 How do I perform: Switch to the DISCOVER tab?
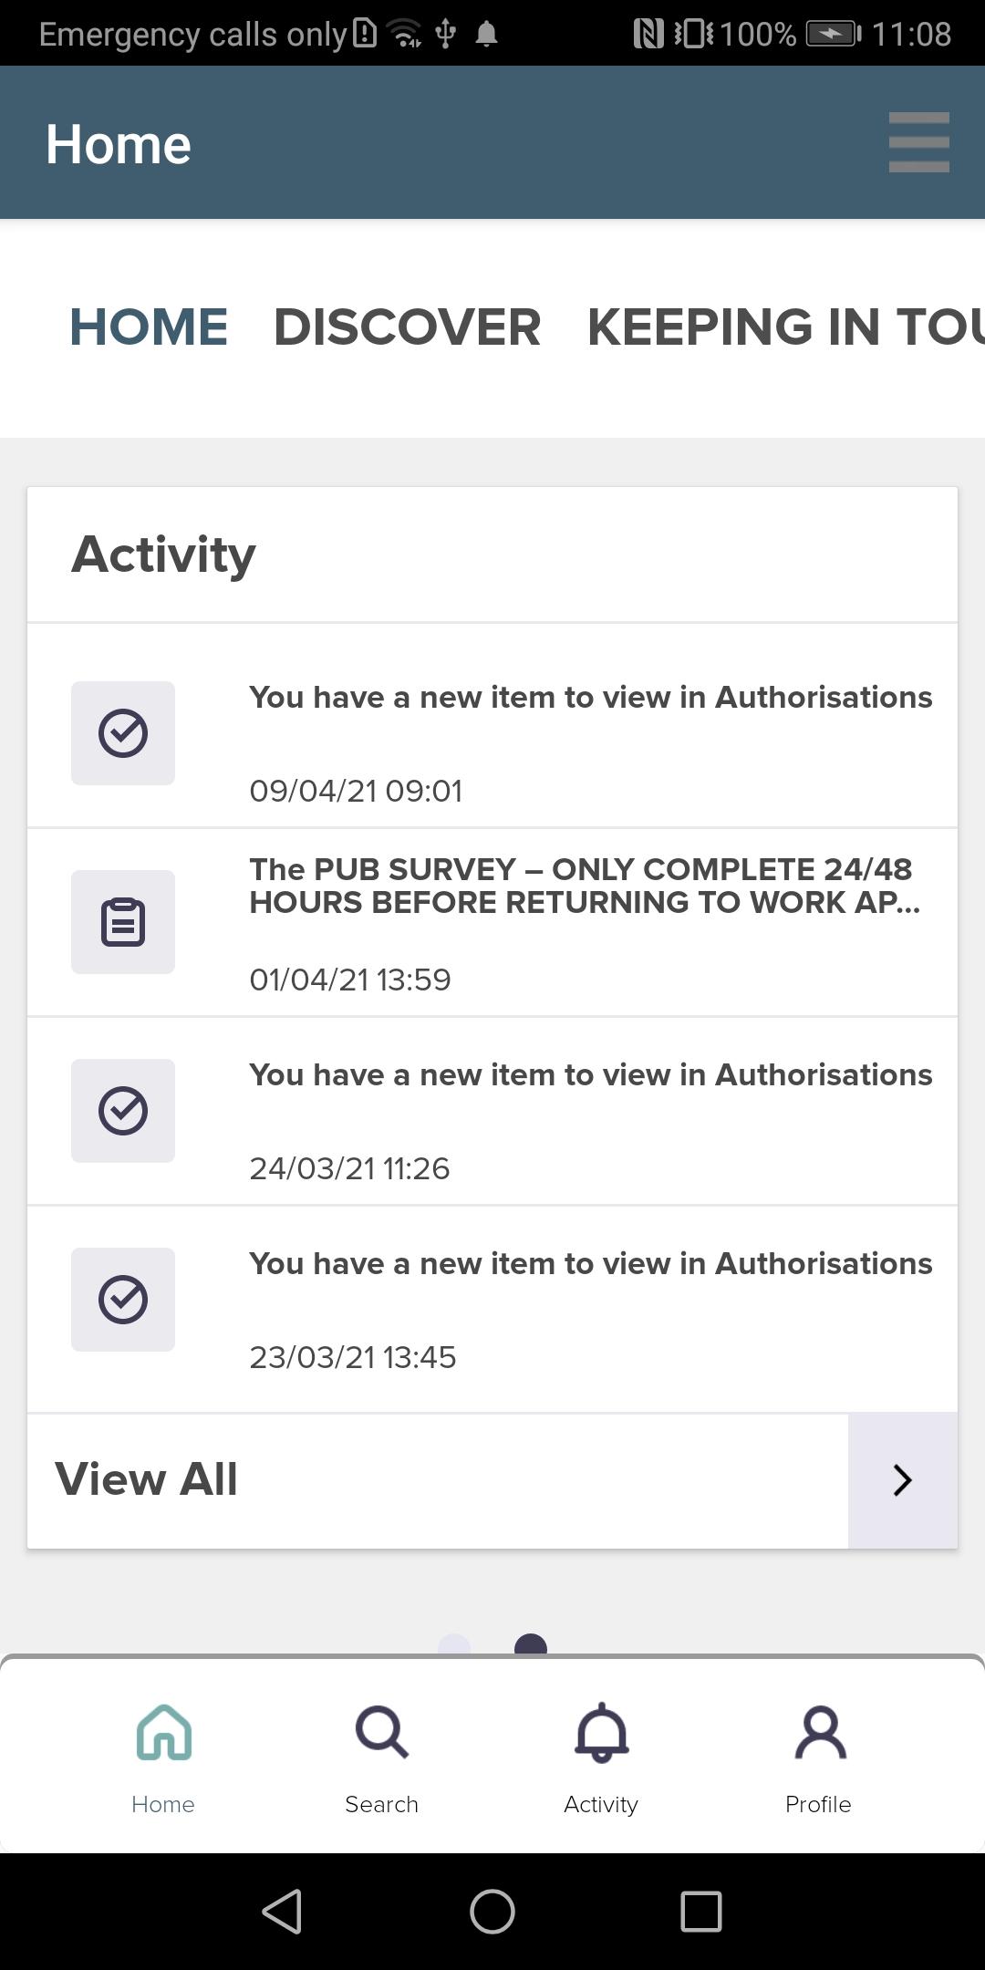[x=407, y=327]
